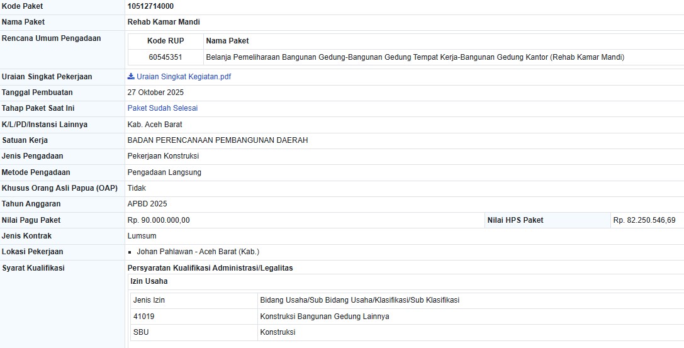Select the APBD 2025 budget year value

(x=147, y=204)
